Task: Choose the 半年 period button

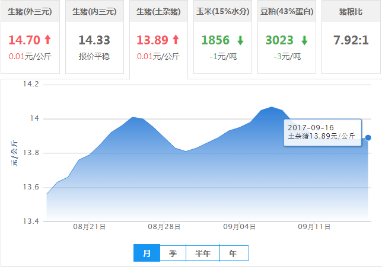Action: point(203,253)
